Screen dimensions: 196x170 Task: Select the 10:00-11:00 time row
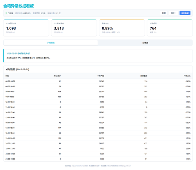98,91
